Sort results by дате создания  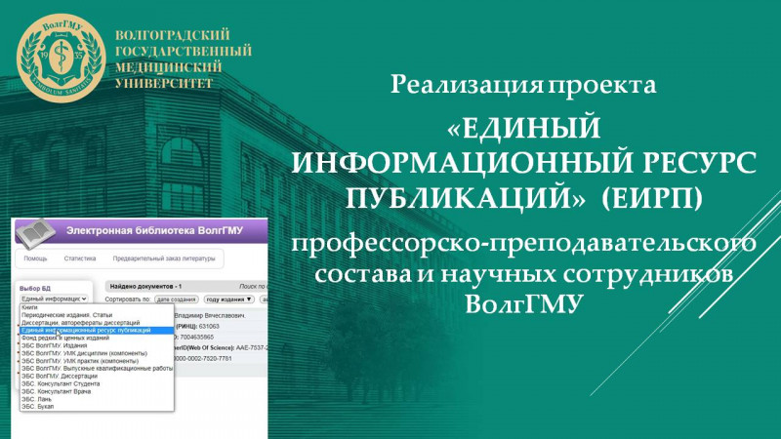[x=177, y=299]
